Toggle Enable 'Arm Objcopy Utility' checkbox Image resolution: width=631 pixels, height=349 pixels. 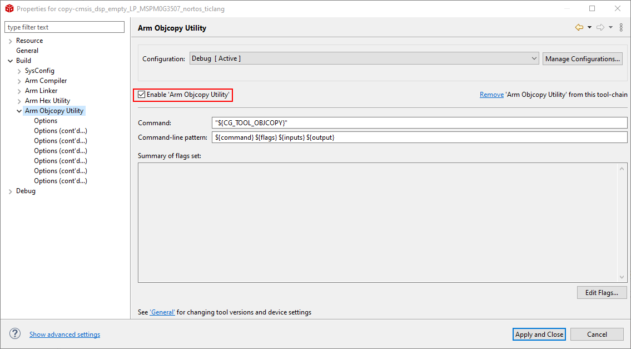(142, 95)
